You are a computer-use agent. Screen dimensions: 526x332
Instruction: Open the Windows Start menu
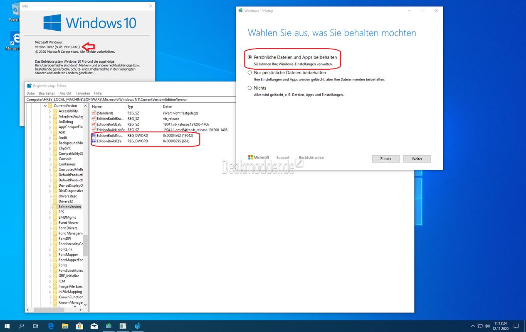tap(7, 326)
